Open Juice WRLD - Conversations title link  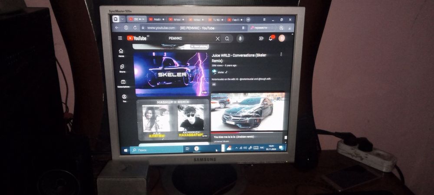click(x=239, y=58)
